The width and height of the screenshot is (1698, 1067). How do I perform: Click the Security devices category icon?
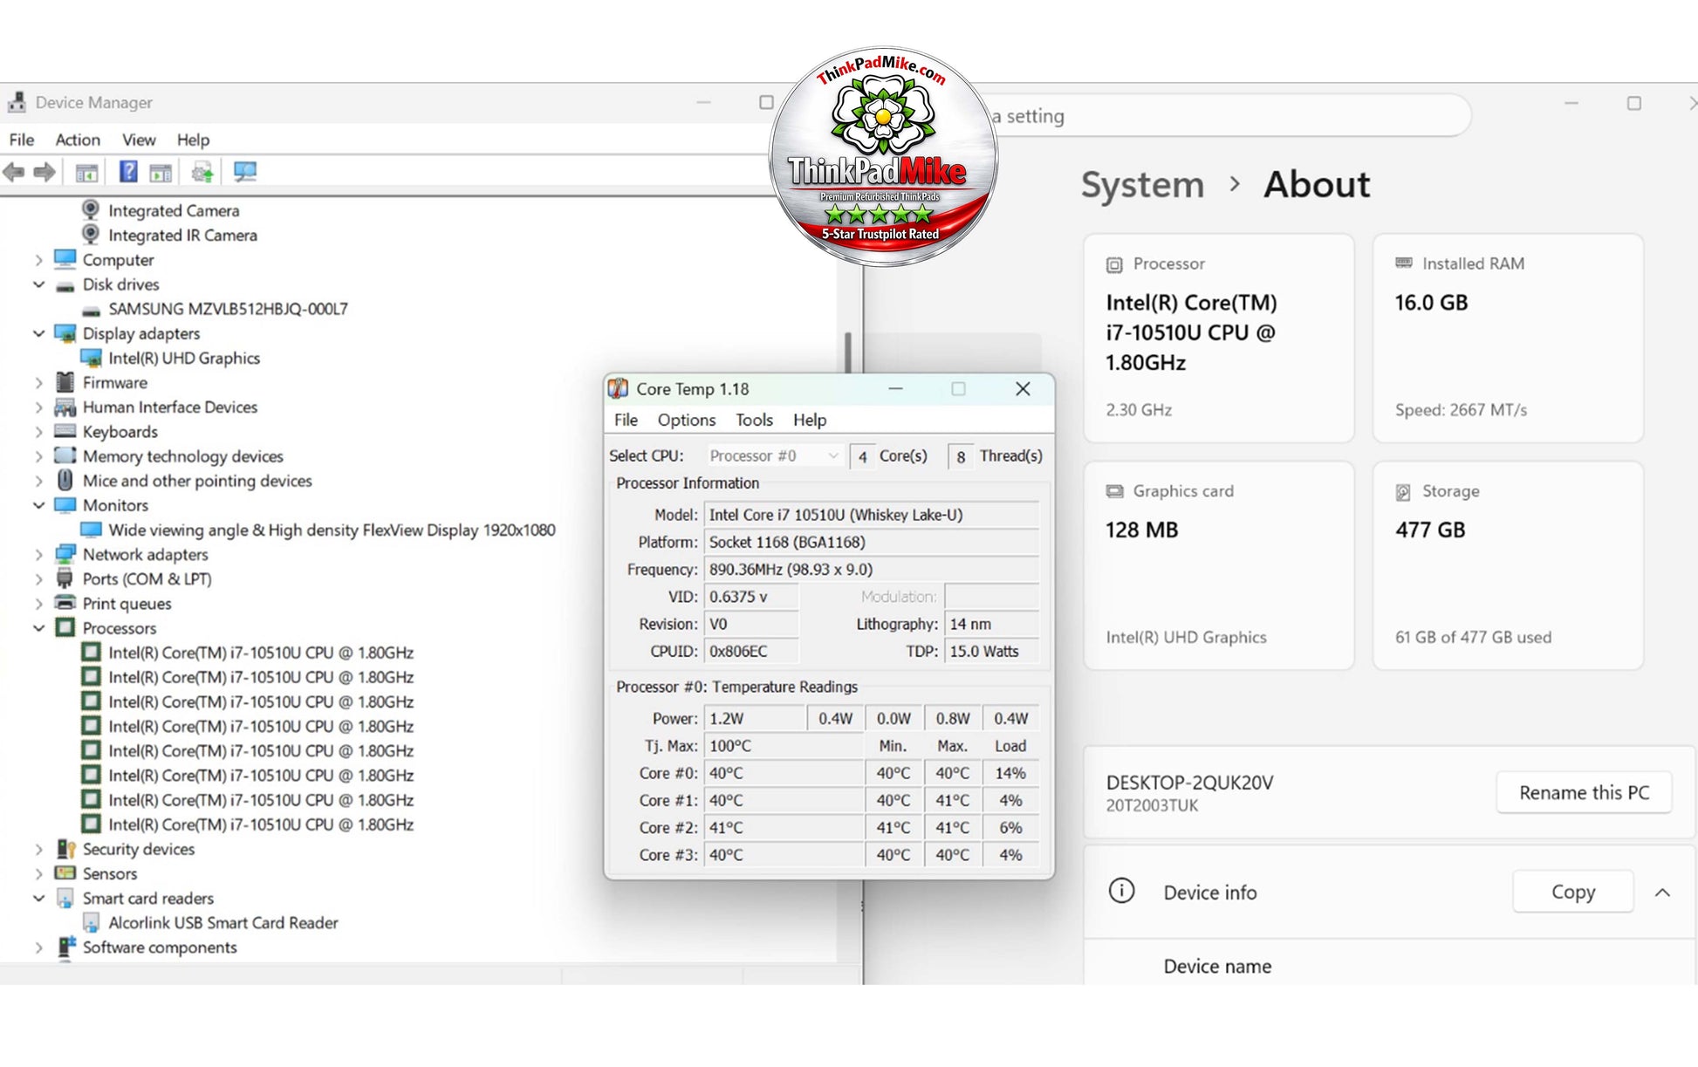click(65, 849)
